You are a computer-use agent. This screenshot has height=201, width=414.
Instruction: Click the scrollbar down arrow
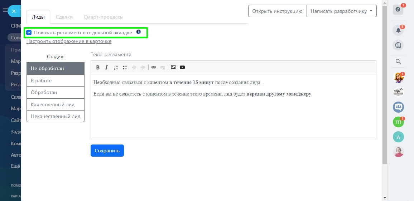pyautogui.click(x=385, y=197)
